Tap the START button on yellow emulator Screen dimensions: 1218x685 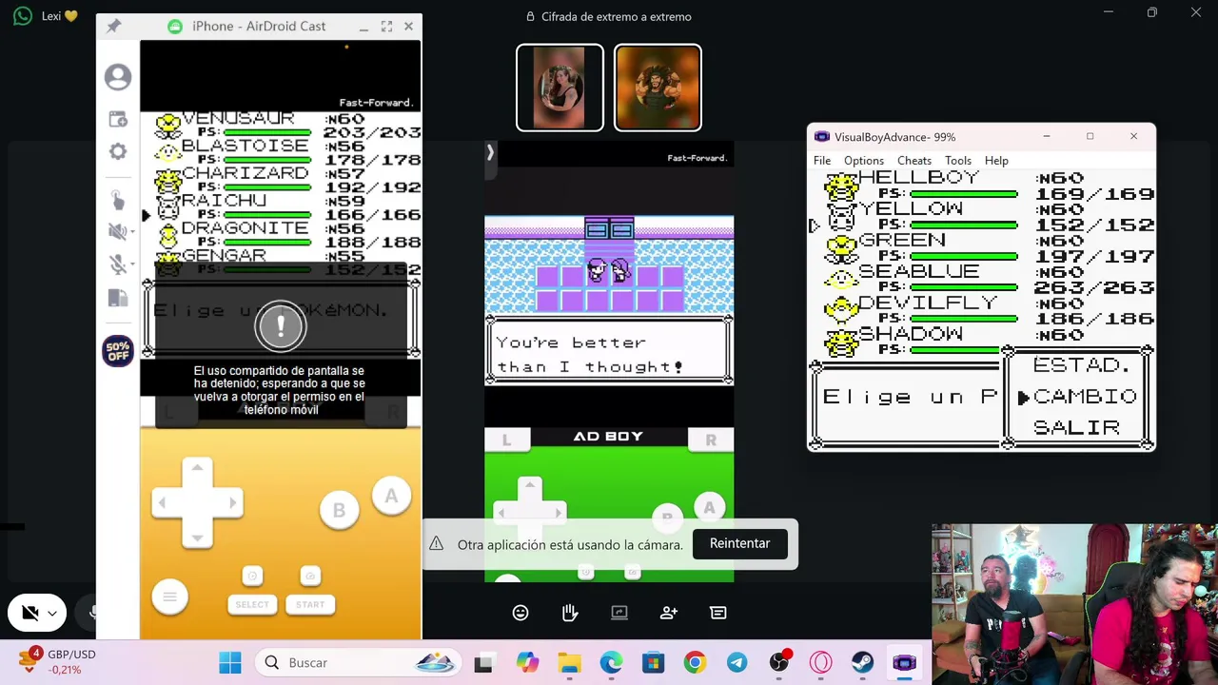(x=310, y=604)
